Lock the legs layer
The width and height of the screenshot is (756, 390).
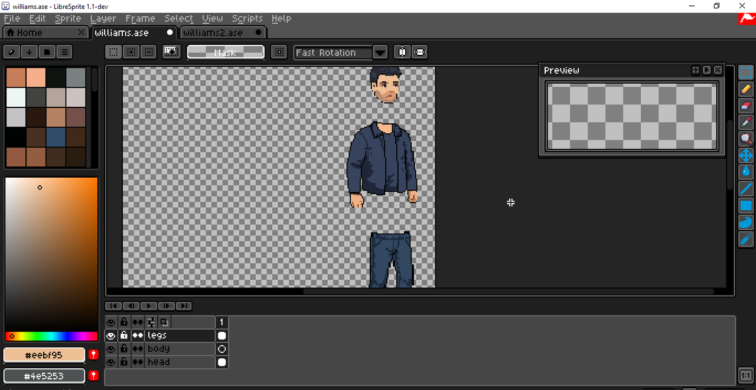coord(123,336)
